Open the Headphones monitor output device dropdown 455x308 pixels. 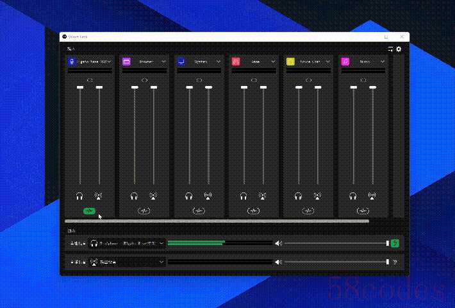pos(127,243)
